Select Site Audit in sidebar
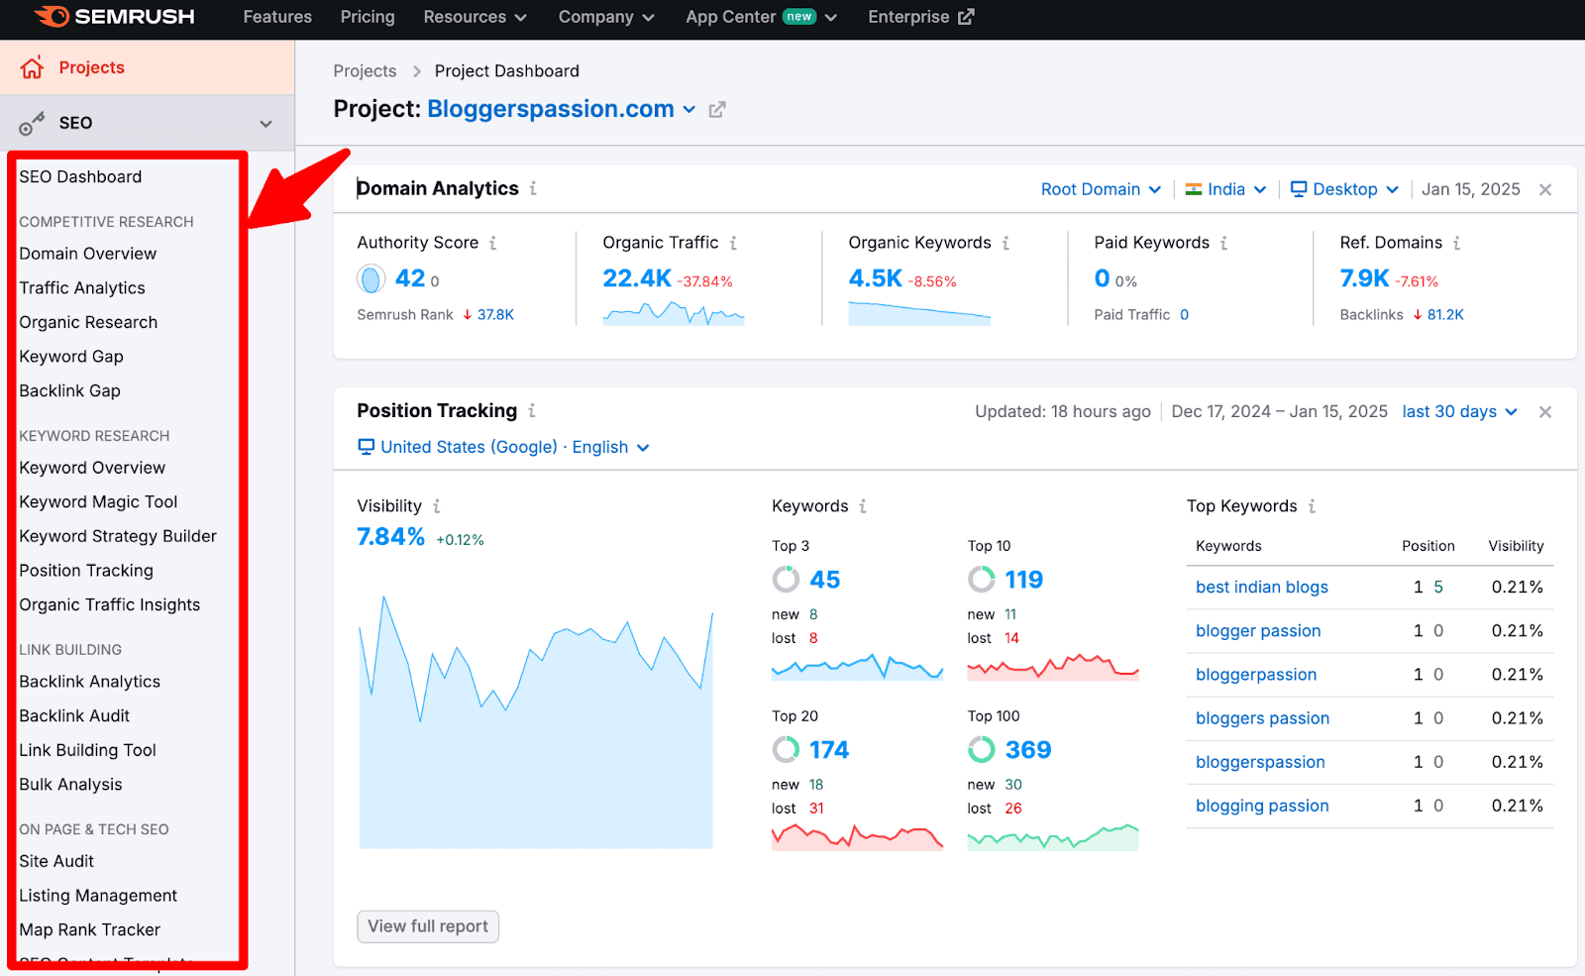The height and width of the screenshot is (976, 1585). tap(56, 861)
